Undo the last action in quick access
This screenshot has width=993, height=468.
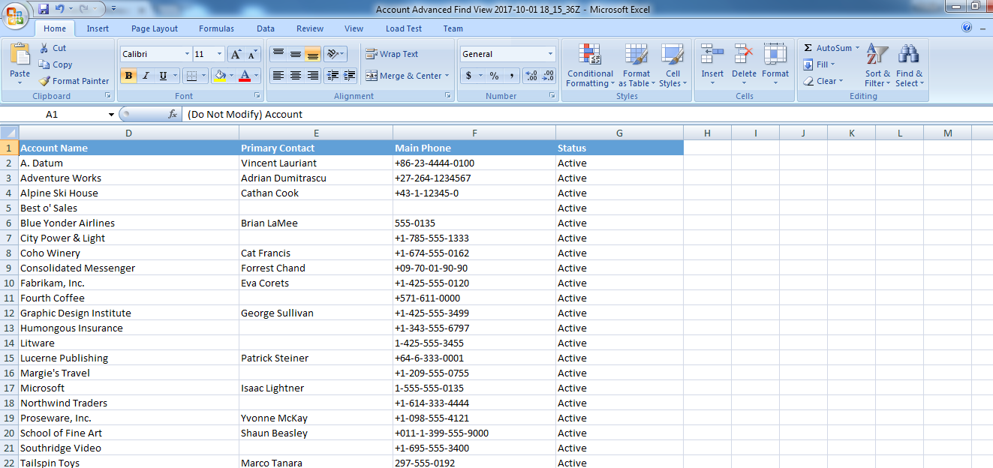[x=60, y=10]
